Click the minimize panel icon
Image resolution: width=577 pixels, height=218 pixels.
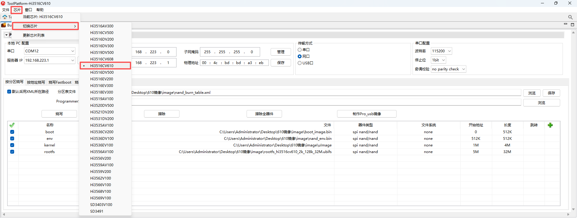coord(566,24)
